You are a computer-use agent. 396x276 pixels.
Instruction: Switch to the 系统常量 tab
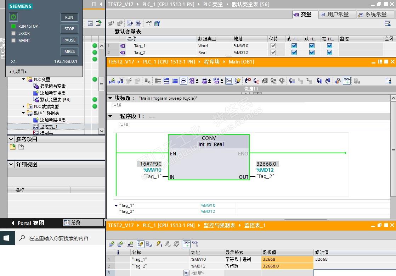click(375, 15)
